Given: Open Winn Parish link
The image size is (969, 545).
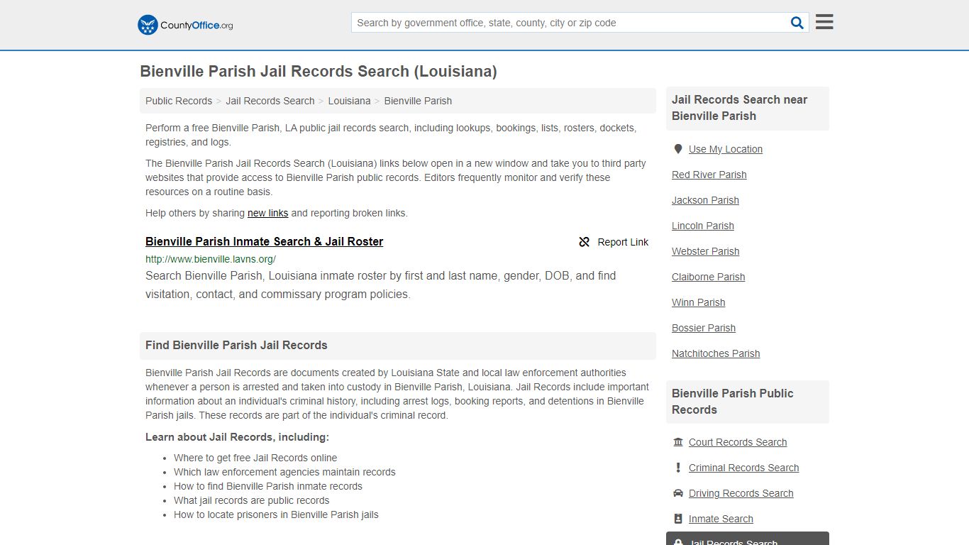Looking at the screenshot, I should (x=699, y=302).
